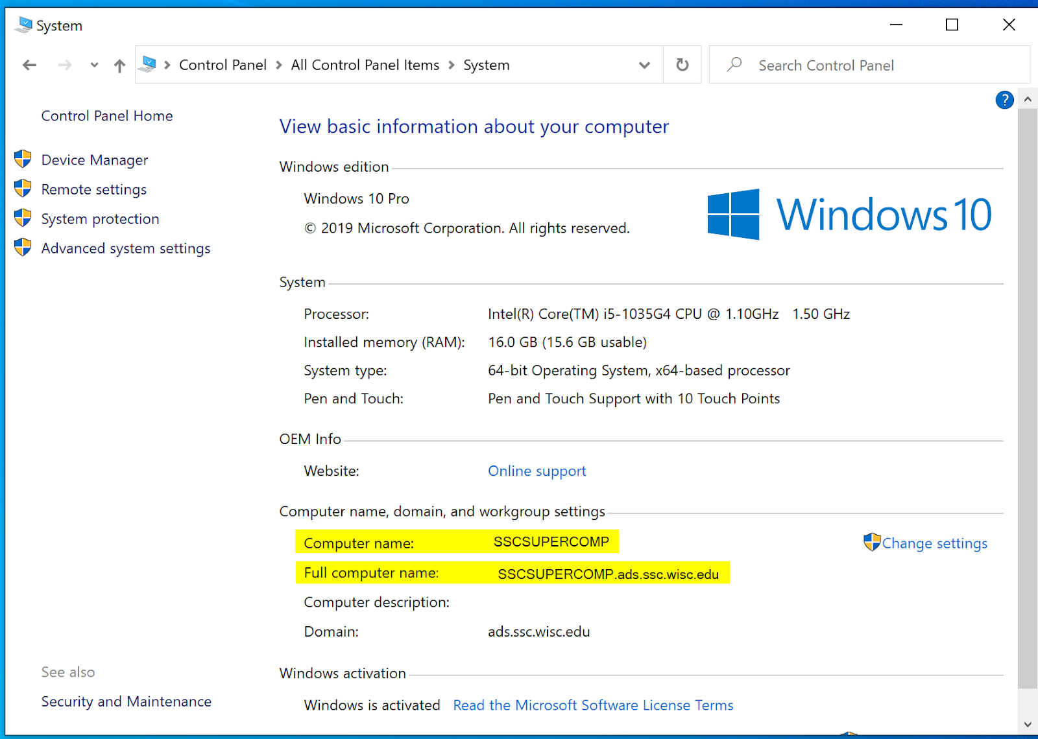Click the processor value Intel(R) Core(TM) i5-1035G4
The height and width of the screenshot is (739, 1038).
(669, 314)
